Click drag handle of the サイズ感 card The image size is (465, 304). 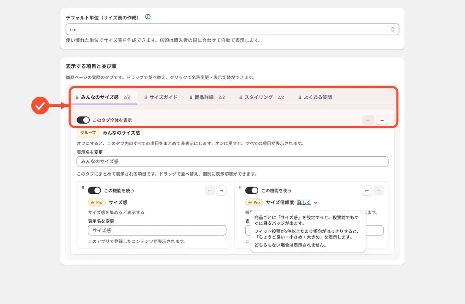tap(83, 187)
